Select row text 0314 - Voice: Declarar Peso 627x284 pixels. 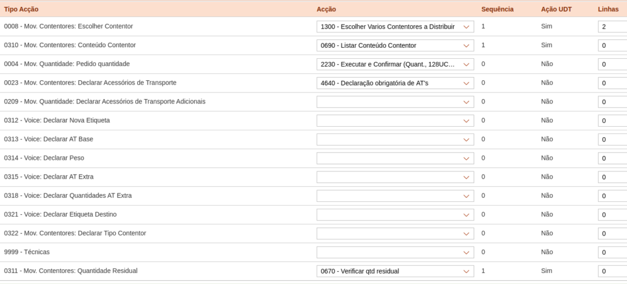point(44,157)
